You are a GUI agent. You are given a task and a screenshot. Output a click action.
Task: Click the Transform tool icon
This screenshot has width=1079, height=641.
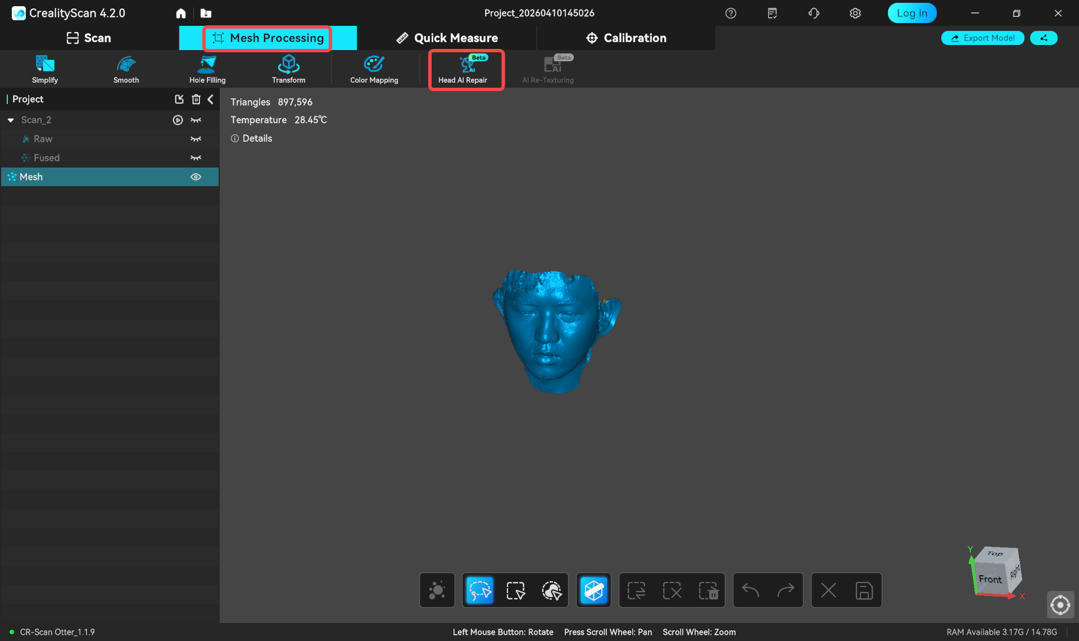coord(288,65)
